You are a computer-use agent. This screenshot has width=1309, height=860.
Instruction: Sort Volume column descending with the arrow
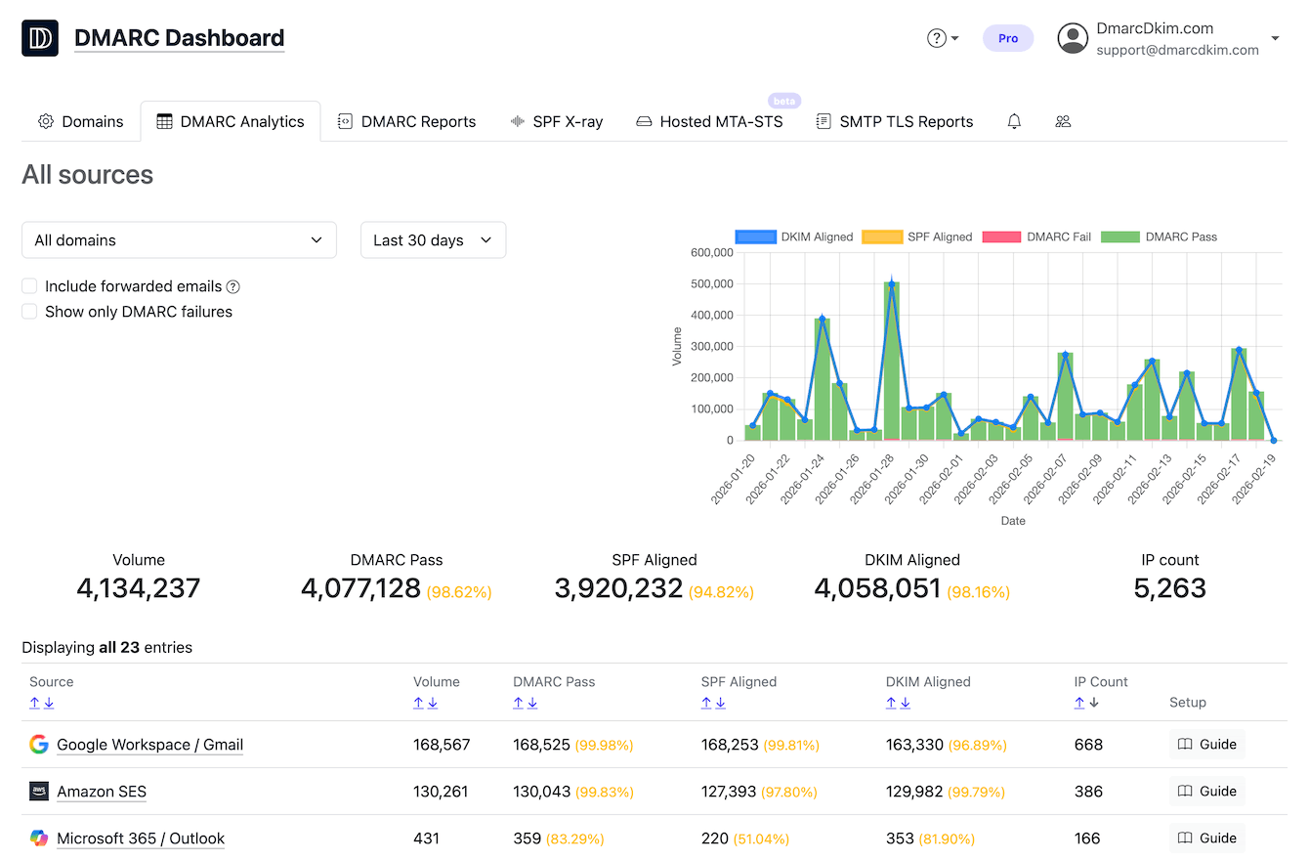click(434, 703)
